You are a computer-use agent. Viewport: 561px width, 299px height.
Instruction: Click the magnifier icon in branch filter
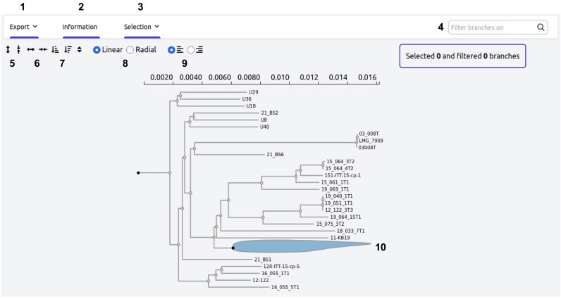tap(541, 27)
